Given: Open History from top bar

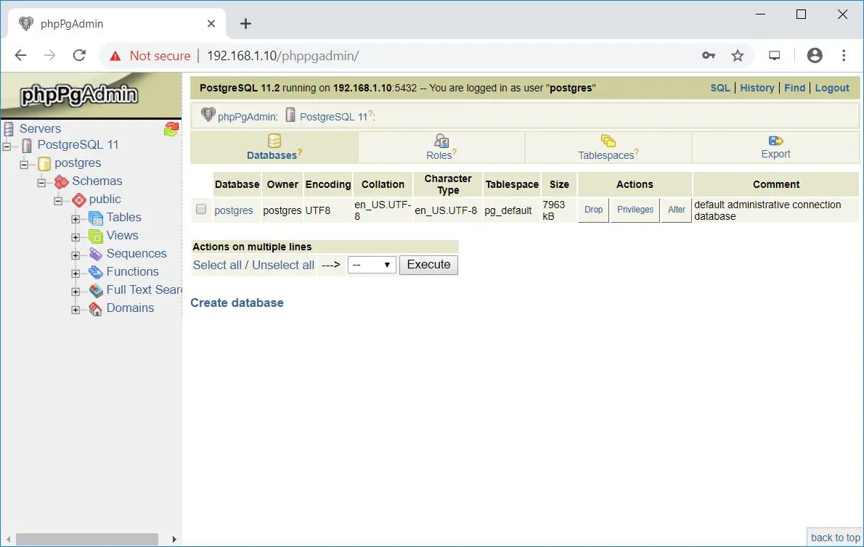Looking at the screenshot, I should 757,88.
